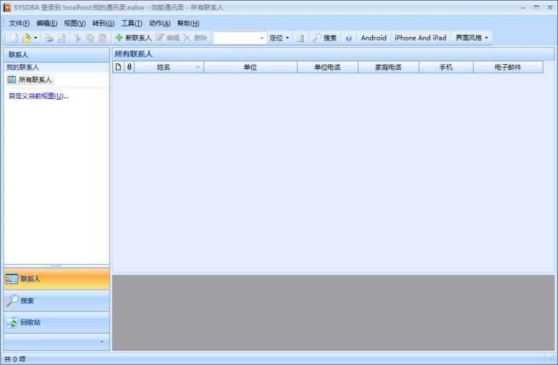The height and width of the screenshot is (365, 558).
Task: Click the 新联系人 (new contact) button
Action: [x=133, y=38]
